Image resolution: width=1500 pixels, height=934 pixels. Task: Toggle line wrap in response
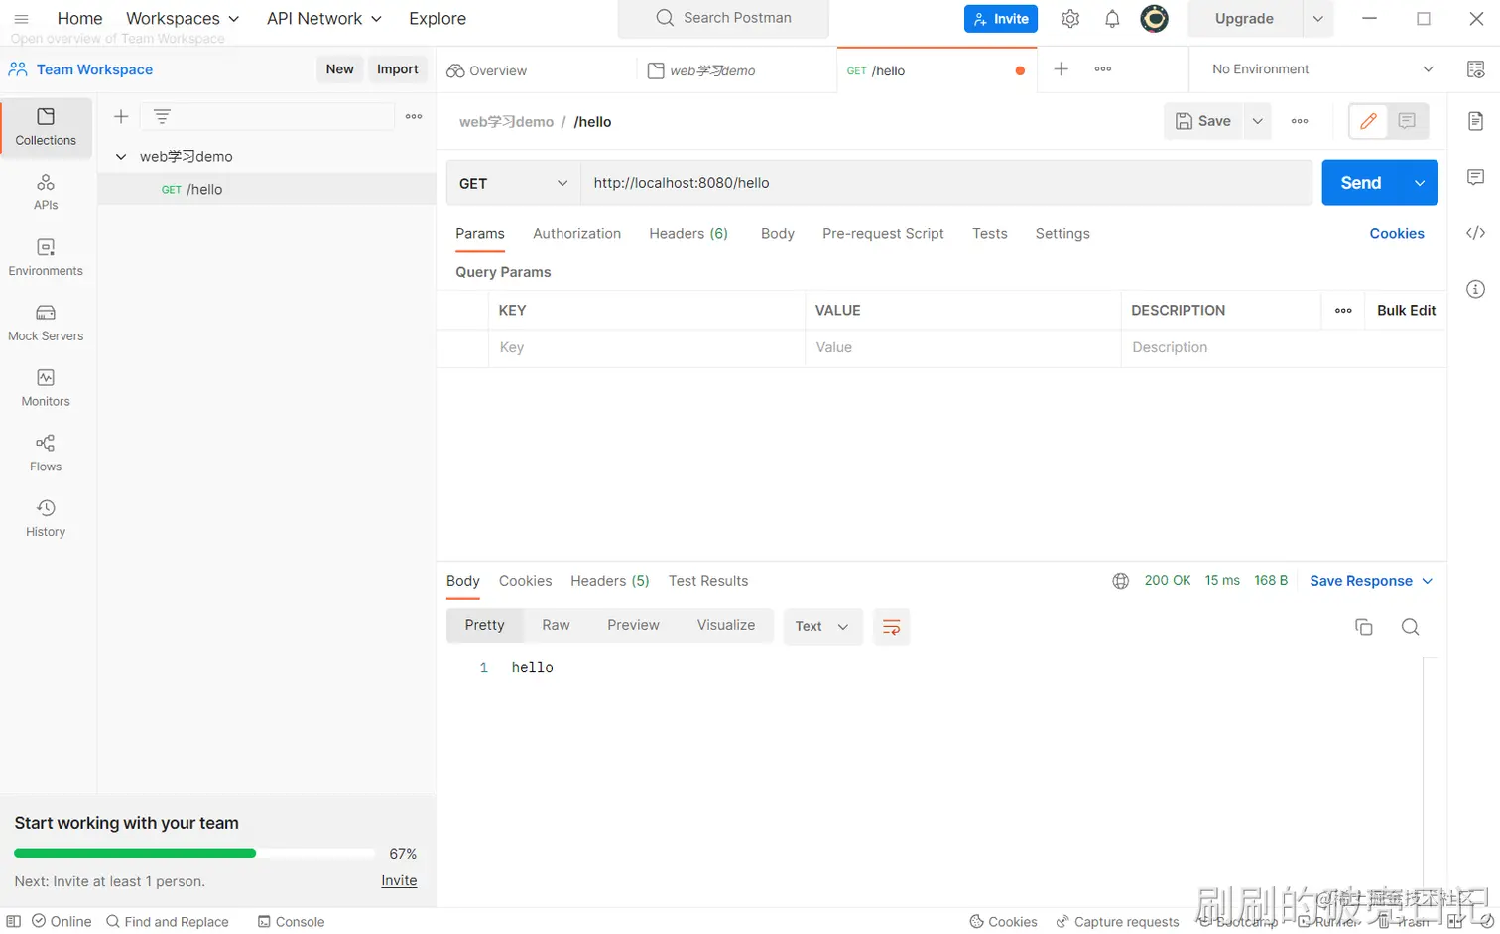click(x=891, y=627)
